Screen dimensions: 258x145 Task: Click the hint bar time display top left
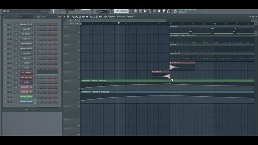click(6, 11)
